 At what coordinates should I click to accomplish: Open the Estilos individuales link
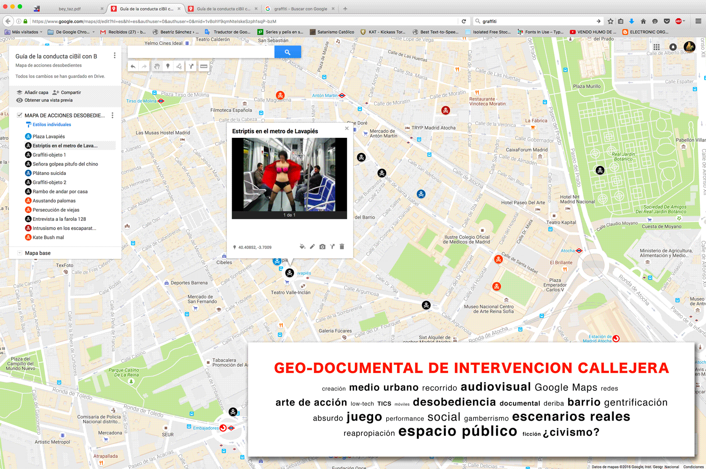coord(52,125)
